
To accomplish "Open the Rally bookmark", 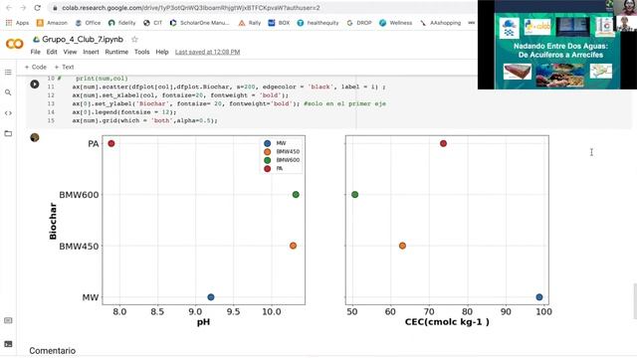I will 250,23.
